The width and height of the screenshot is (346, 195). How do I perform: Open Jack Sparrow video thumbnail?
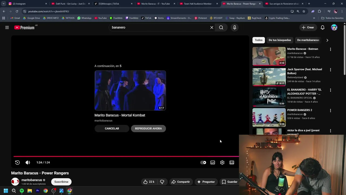coord(269,77)
